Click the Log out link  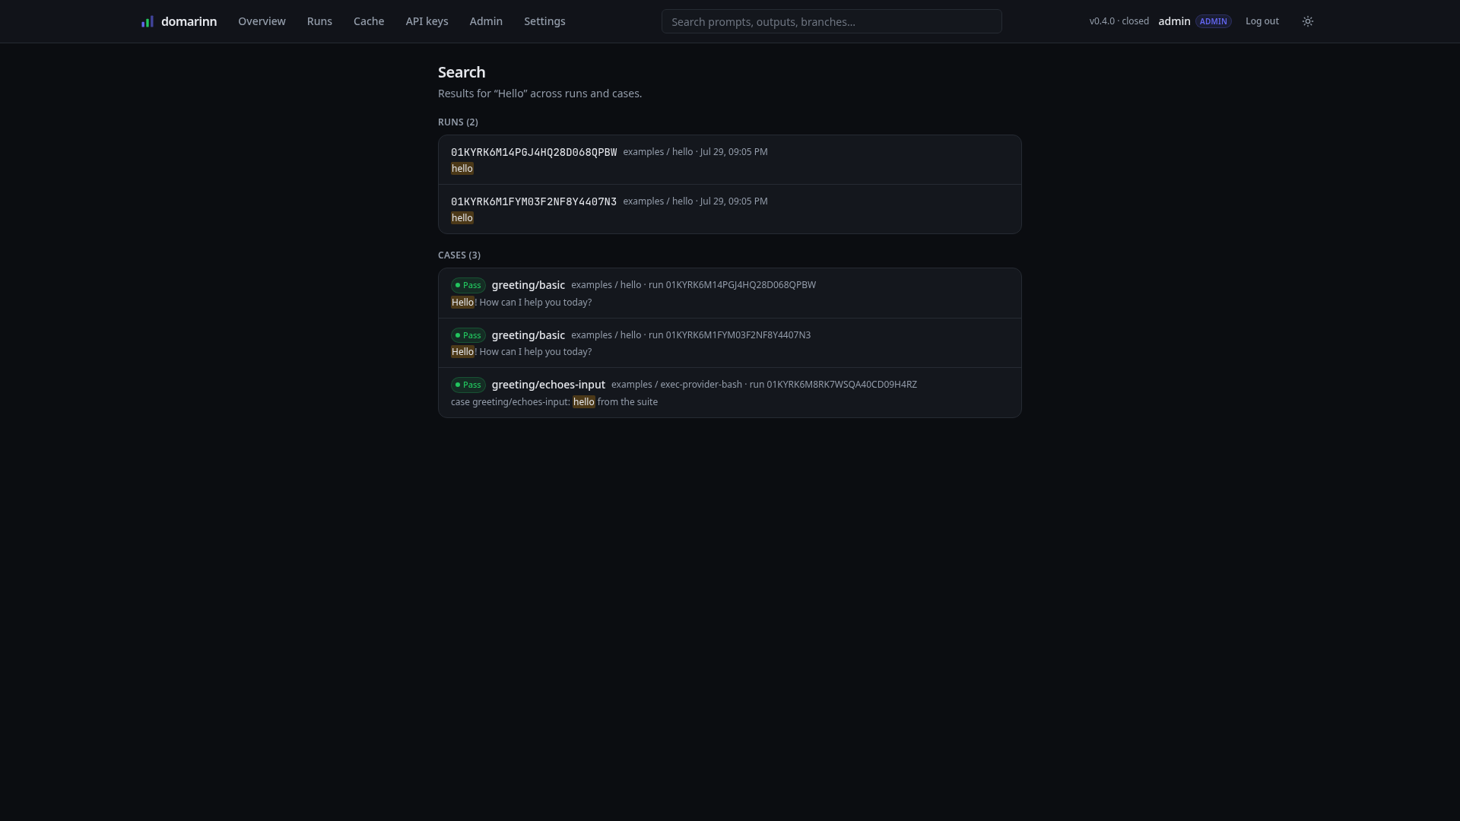[x=1262, y=21]
